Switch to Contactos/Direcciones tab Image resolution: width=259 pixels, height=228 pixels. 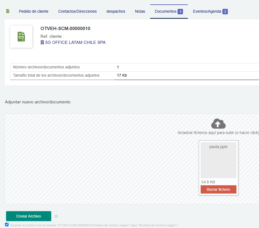77,11
